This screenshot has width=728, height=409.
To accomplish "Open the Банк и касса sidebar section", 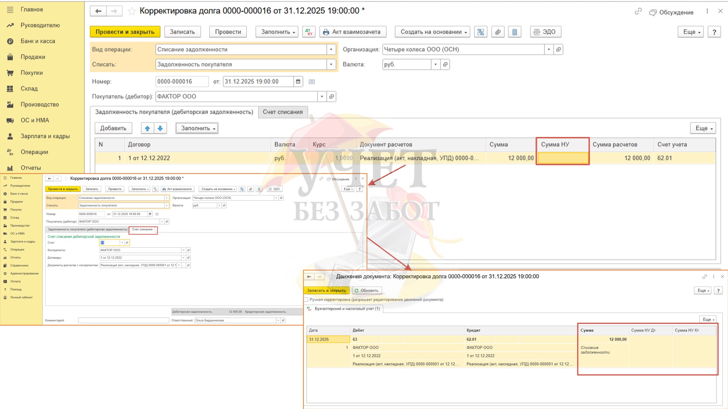I will (38, 41).
